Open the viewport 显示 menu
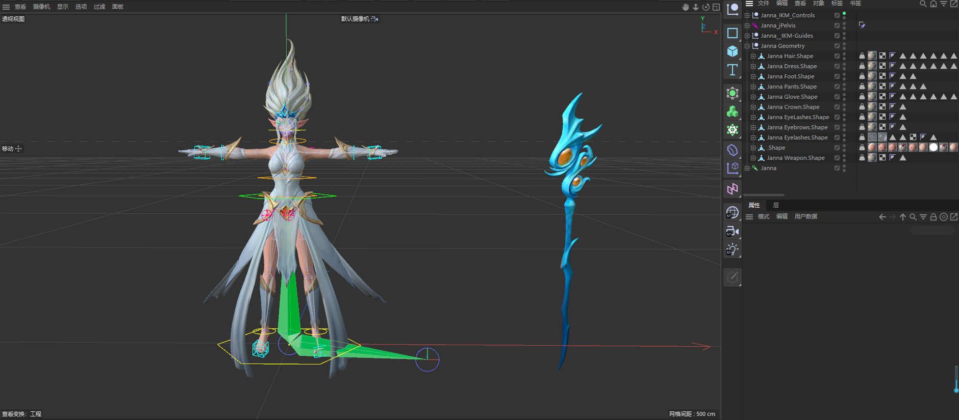Image resolution: width=959 pixels, height=420 pixels. [x=63, y=7]
